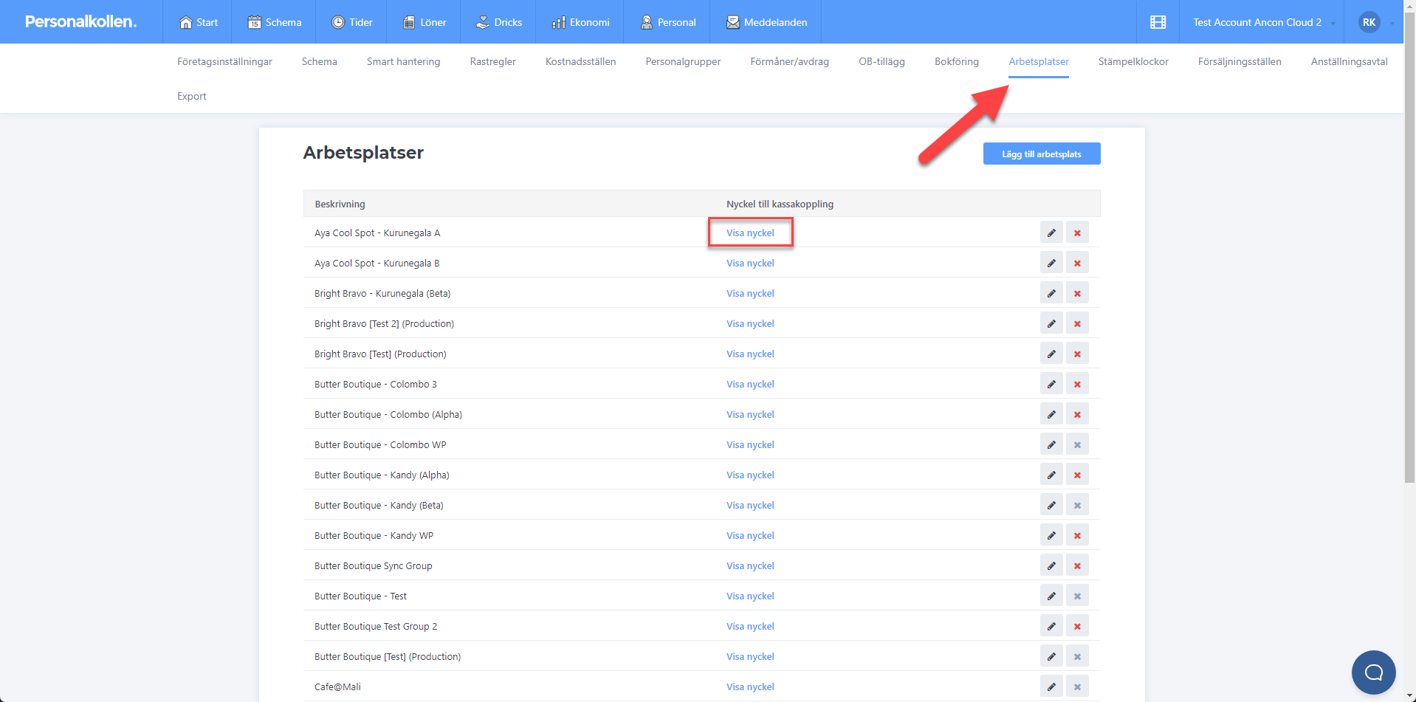The width and height of the screenshot is (1416, 702).
Task: Click Beskrivning column header
Action: 340,204
